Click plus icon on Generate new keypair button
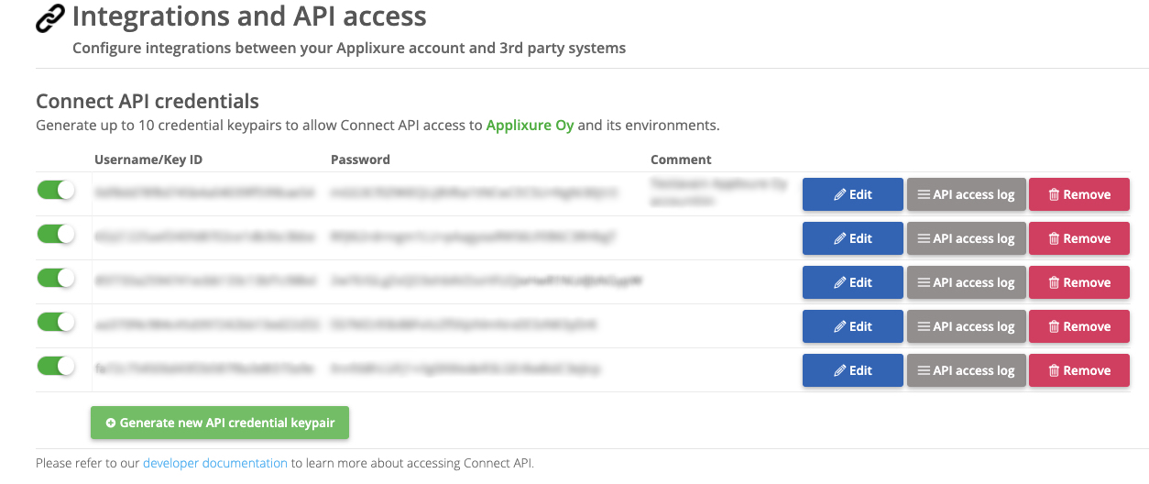The width and height of the screenshot is (1149, 484). [111, 423]
